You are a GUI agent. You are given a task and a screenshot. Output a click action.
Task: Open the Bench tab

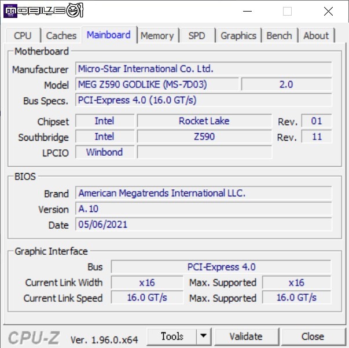[280, 35]
